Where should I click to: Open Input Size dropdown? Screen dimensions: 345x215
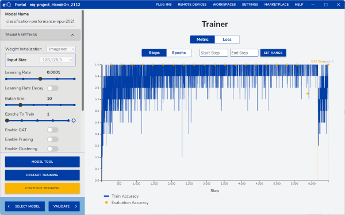pyautogui.click(x=56, y=60)
